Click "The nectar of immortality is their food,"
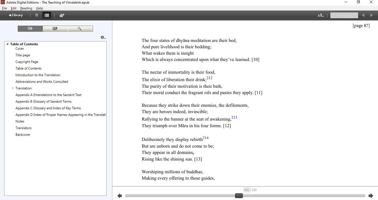The width and height of the screenshot is (378, 200). point(178,72)
